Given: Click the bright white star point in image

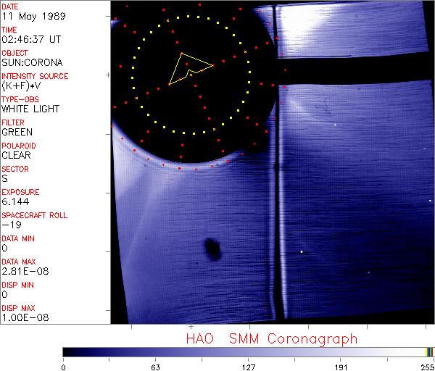Looking at the screenshot, I should [x=302, y=251].
